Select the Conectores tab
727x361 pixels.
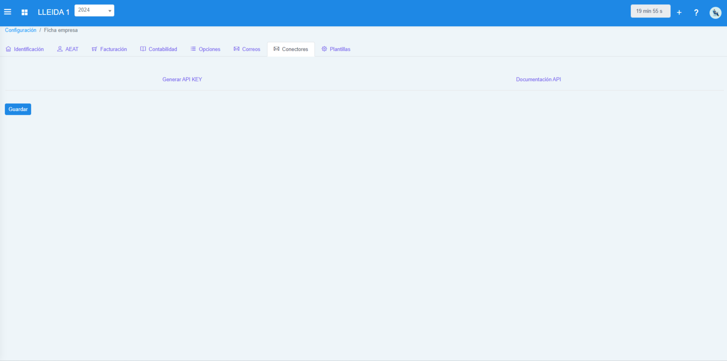point(294,49)
